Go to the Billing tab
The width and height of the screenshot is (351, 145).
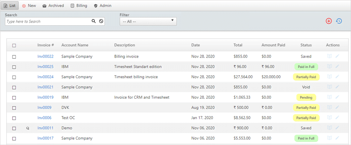(x=79, y=6)
